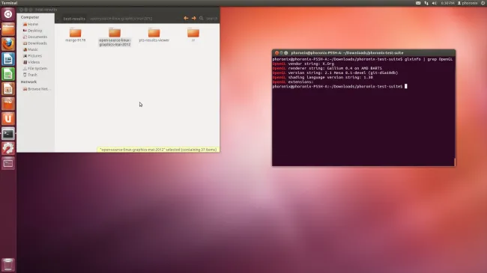Image resolution: width=487 pixels, height=273 pixels.
Task: Open System Settings wrench icon
Action: [x=8, y=148]
